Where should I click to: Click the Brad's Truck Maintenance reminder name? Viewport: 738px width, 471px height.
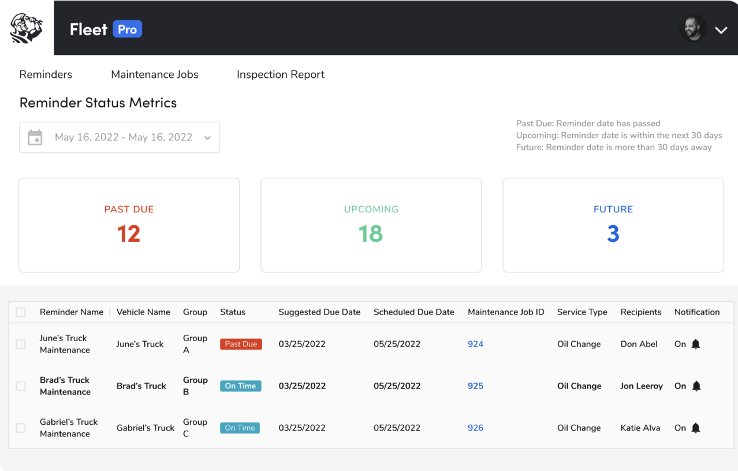pos(65,386)
